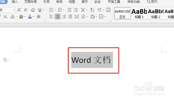This screenshot has height=100, width=174.
Task: Insert numbered list
Action: (x=60, y=10)
